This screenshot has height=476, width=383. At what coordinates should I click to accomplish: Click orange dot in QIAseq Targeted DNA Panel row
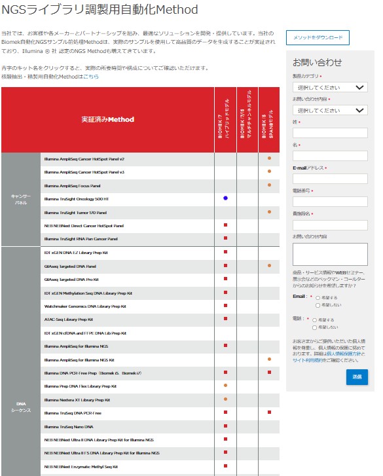(269, 265)
